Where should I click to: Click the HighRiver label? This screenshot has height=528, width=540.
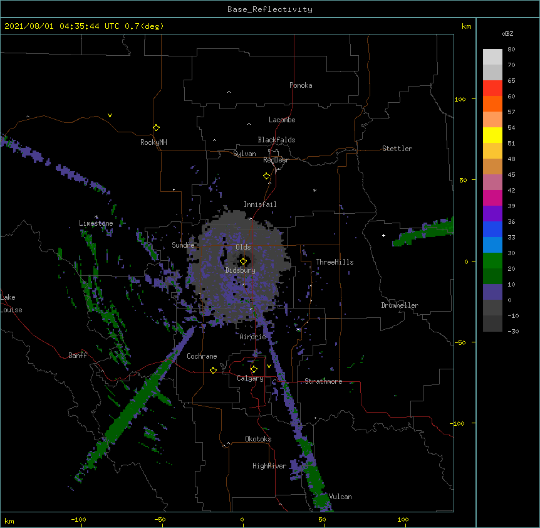[269, 466]
